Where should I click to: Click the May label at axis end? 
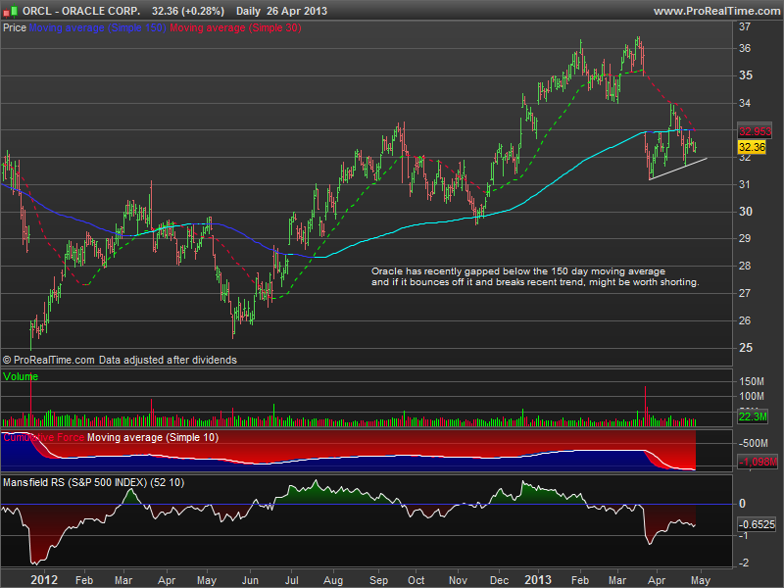pos(700,580)
